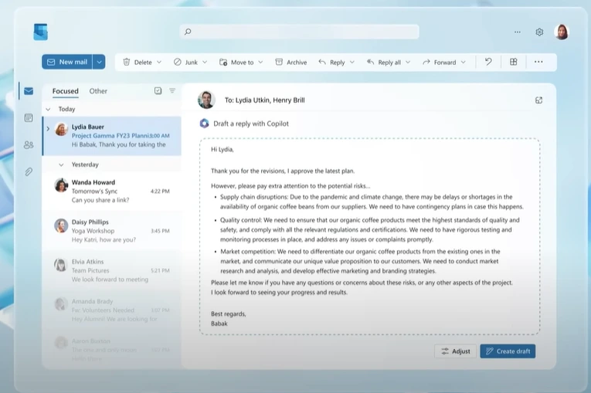This screenshot has height=393, width=591.
Task: Collapse the Yesterday group
Action: coord(61,164)
